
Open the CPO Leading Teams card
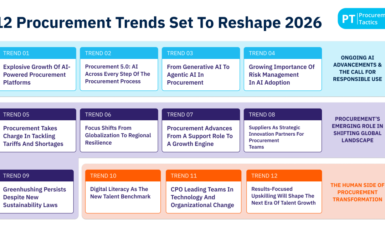[204, 197]
